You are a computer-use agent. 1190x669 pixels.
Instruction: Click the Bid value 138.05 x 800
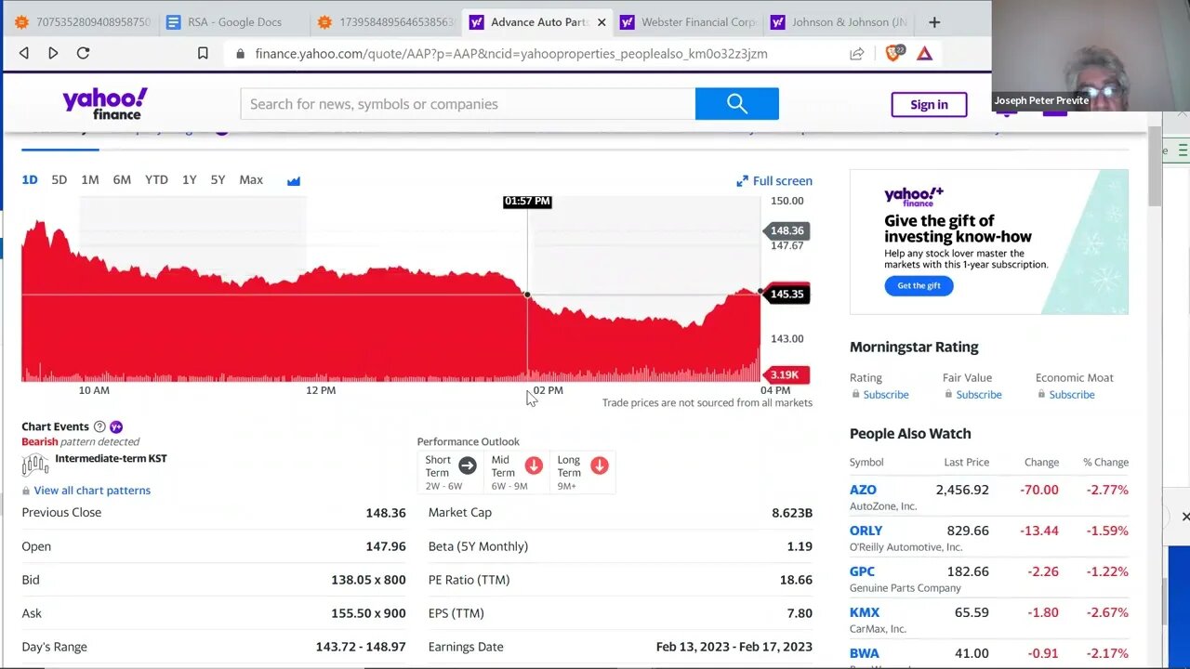tap(368, 580)
